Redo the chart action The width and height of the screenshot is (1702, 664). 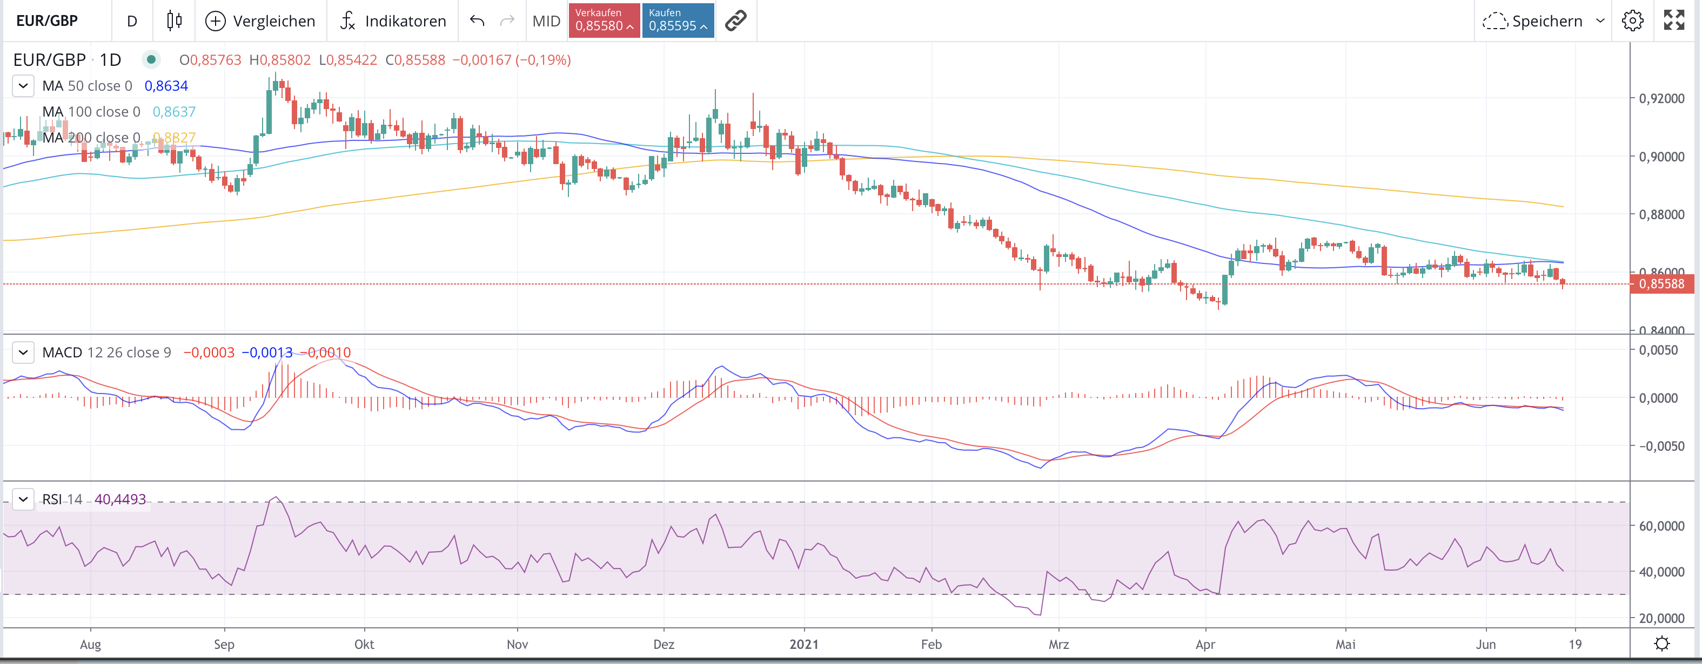(507, 21)
